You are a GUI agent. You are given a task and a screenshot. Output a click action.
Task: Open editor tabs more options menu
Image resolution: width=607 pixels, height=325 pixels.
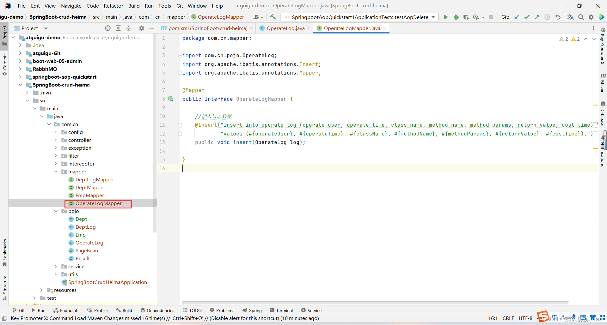click(594, 28)
